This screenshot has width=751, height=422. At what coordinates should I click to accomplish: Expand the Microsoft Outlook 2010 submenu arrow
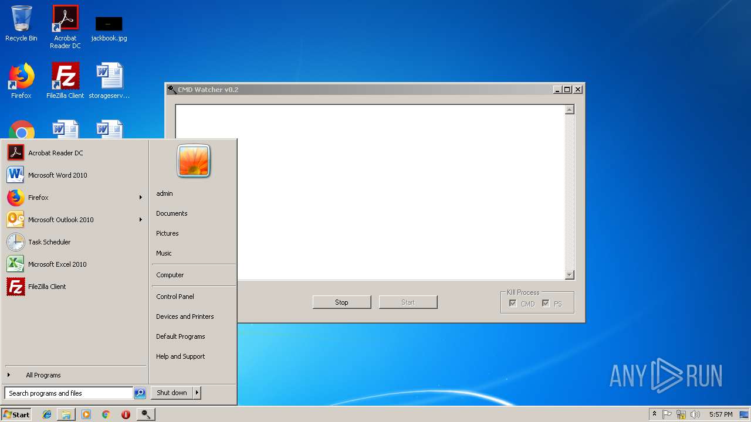tap(141, 220)
